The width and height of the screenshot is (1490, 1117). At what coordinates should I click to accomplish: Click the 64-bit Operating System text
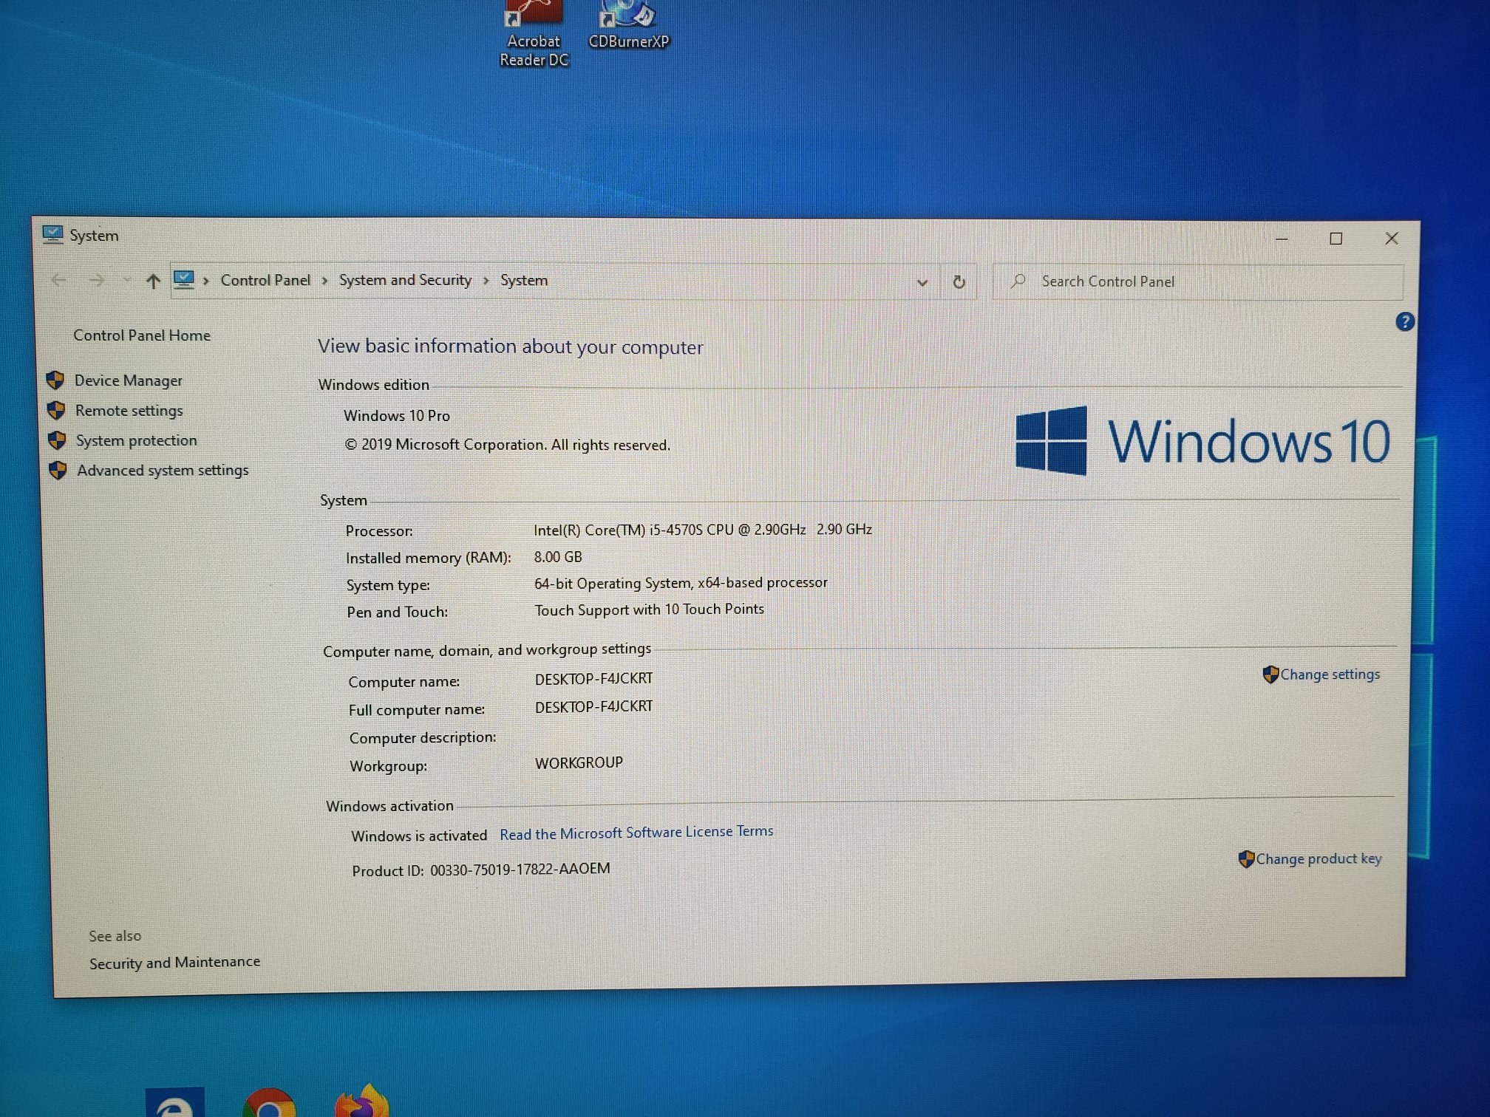tap(681, 583)
